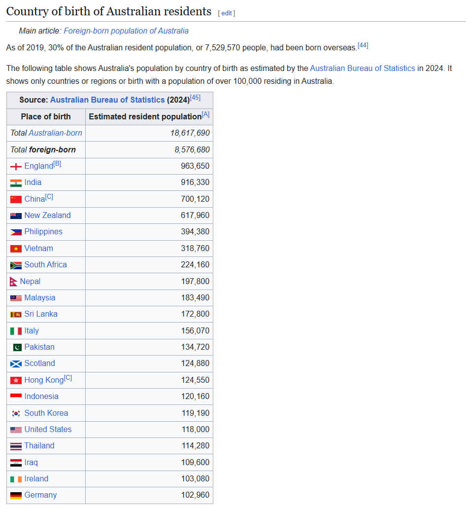Open the Nepal article link
The image size is (466, 509).
click(x=30, y=282)
